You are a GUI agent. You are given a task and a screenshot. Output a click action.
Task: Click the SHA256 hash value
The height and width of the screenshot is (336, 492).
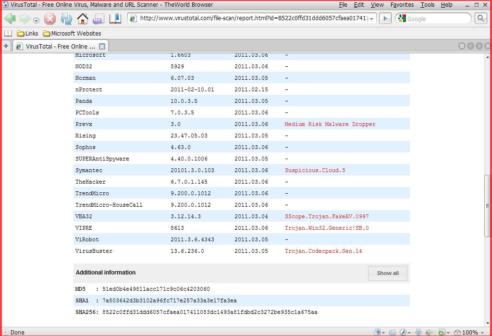pyautogui.click(x=209, y=312)
